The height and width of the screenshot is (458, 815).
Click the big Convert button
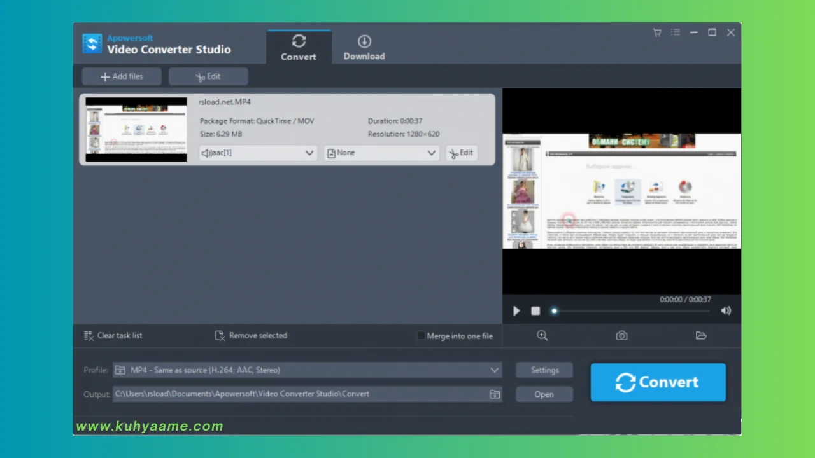tap(658, 382)
